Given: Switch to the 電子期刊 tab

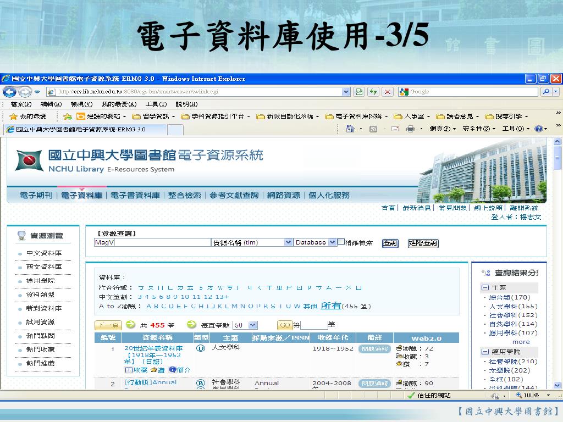Looking at the screenshot, I should click(x=36, y=195).
